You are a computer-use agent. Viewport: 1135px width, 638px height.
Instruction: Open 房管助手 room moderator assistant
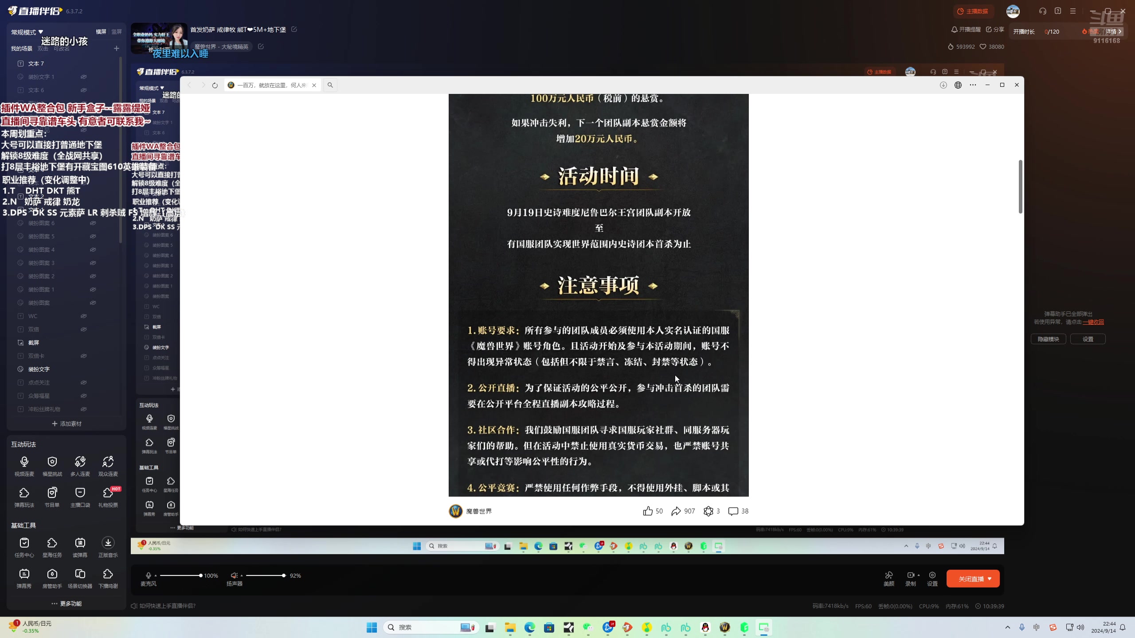pos(52,578)
